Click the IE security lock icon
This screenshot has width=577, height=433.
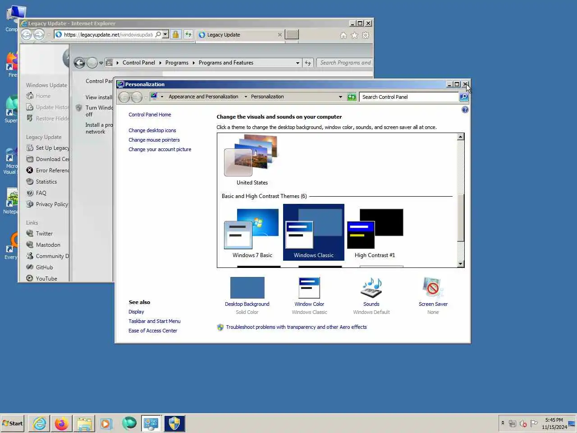[175, 35]
